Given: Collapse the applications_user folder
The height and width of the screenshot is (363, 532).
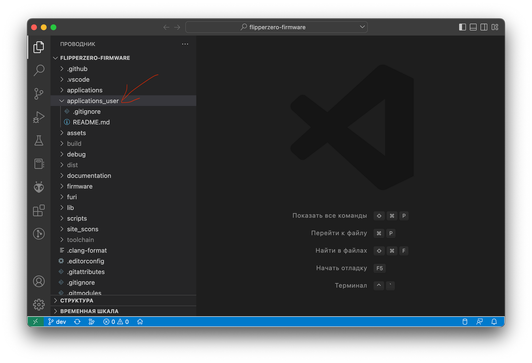Looking at the screenshot, I should pos(123,101).
